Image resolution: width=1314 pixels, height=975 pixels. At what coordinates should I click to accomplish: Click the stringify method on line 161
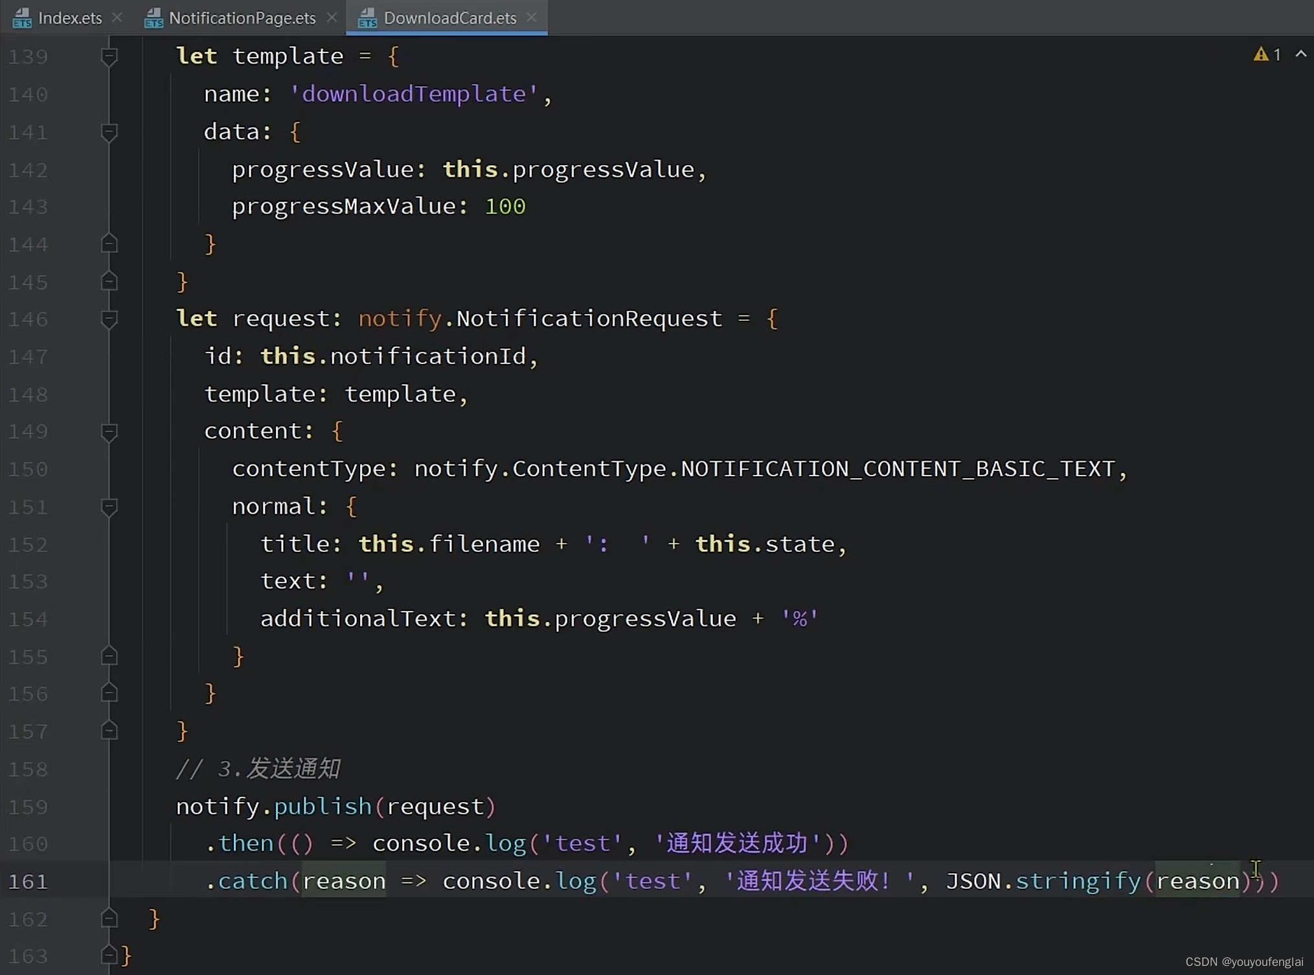click(x=1078, y=881)
